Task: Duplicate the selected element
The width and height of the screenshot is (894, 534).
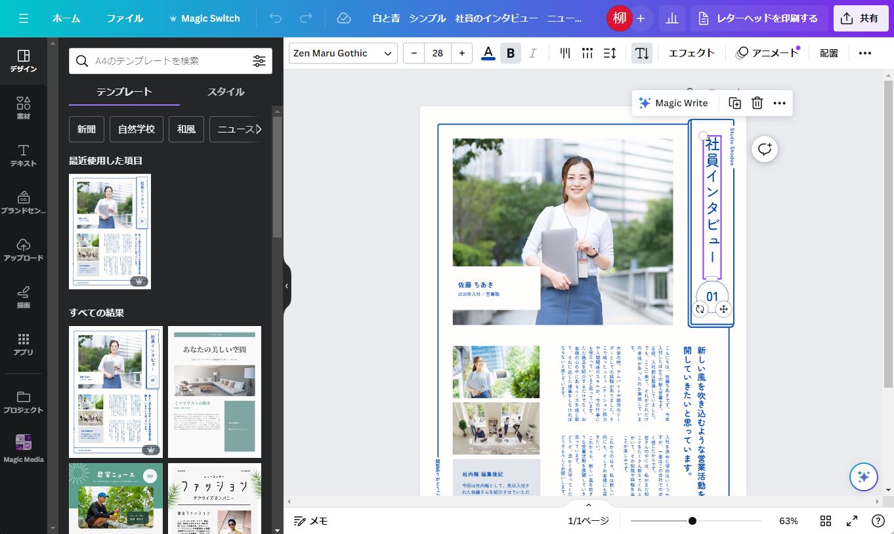Action: tap(735, 103)
